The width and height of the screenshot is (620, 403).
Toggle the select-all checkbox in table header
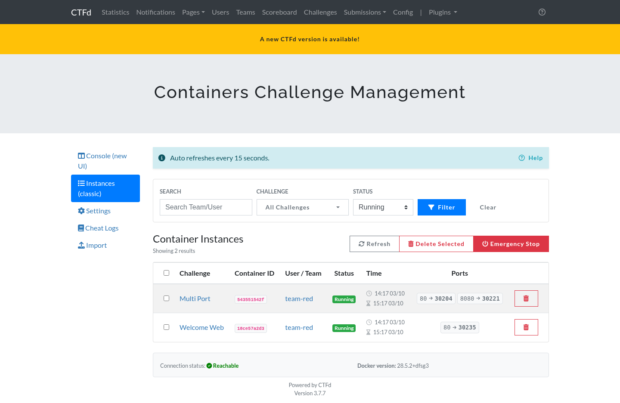pyautogui.click(x=167, y=273)
